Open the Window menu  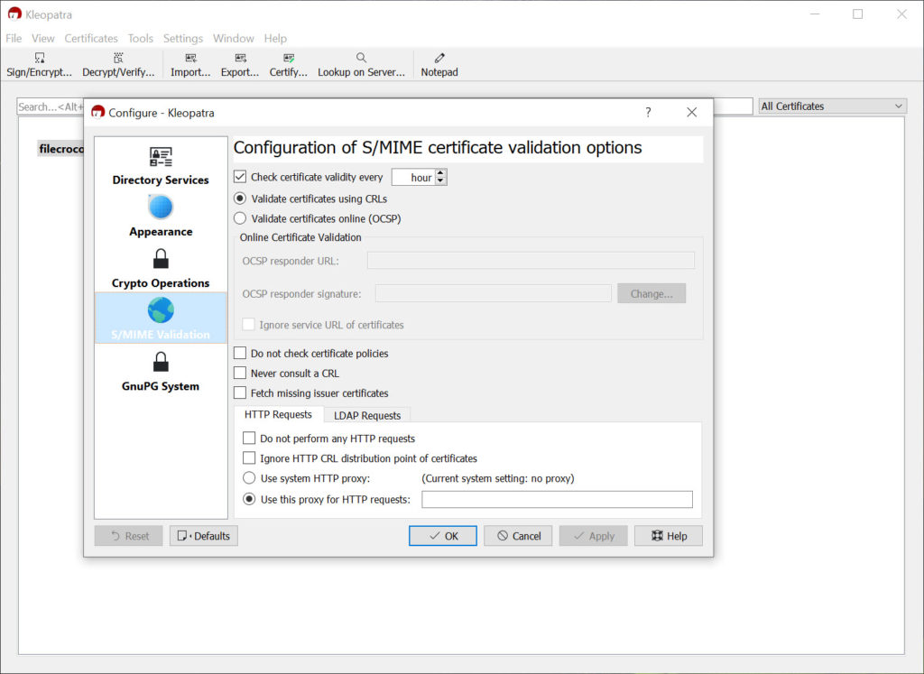coord(234,38)
